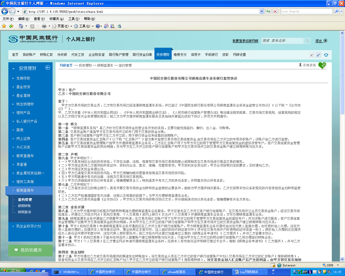Image resolution: width=345 pixels, height=276 pixels.
Task: Click the 网银首页 breadcrumb link
Action: 66,65
